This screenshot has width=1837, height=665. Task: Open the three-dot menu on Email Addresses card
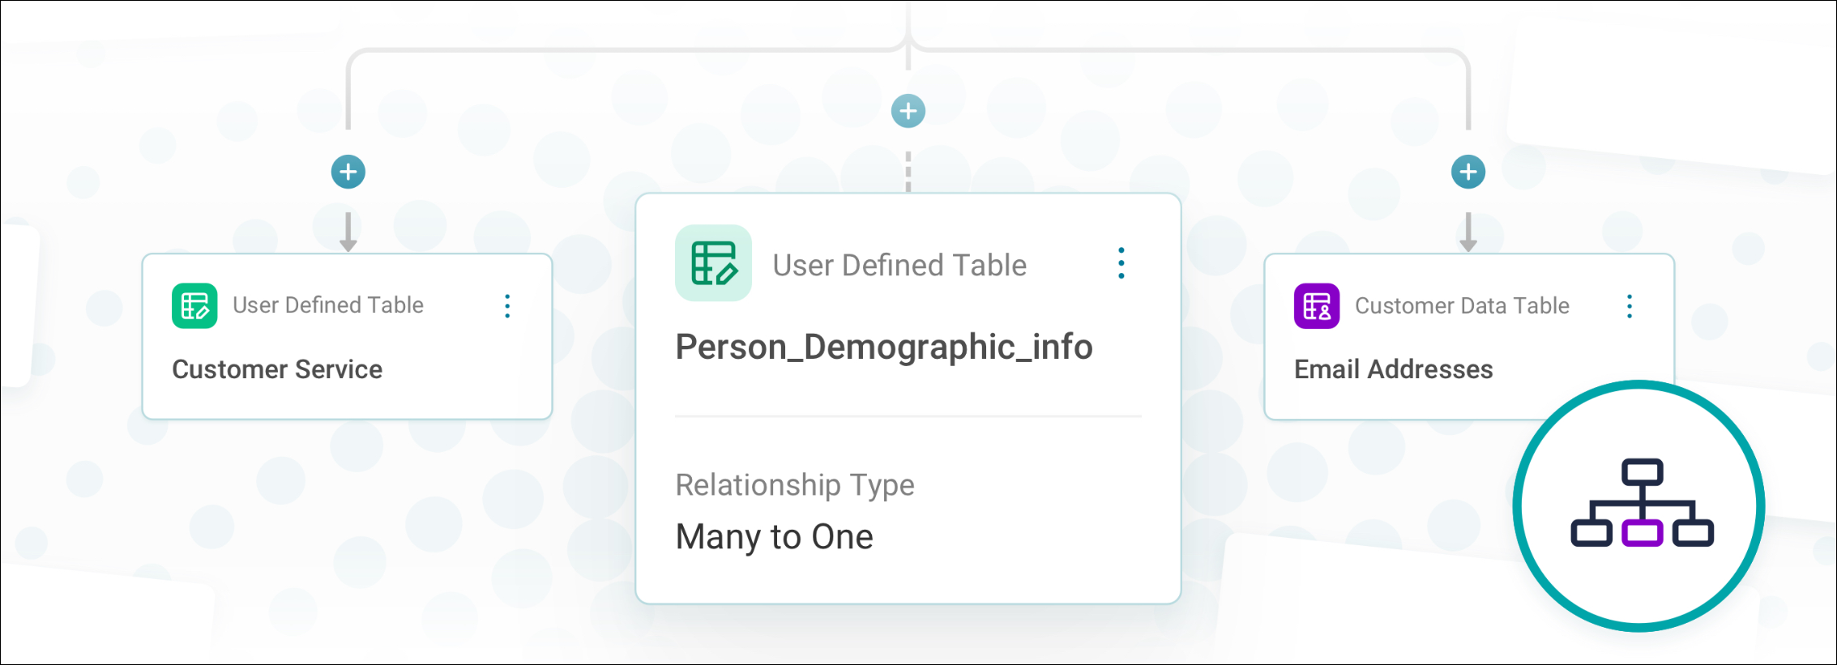click(x=1630, y=306)
